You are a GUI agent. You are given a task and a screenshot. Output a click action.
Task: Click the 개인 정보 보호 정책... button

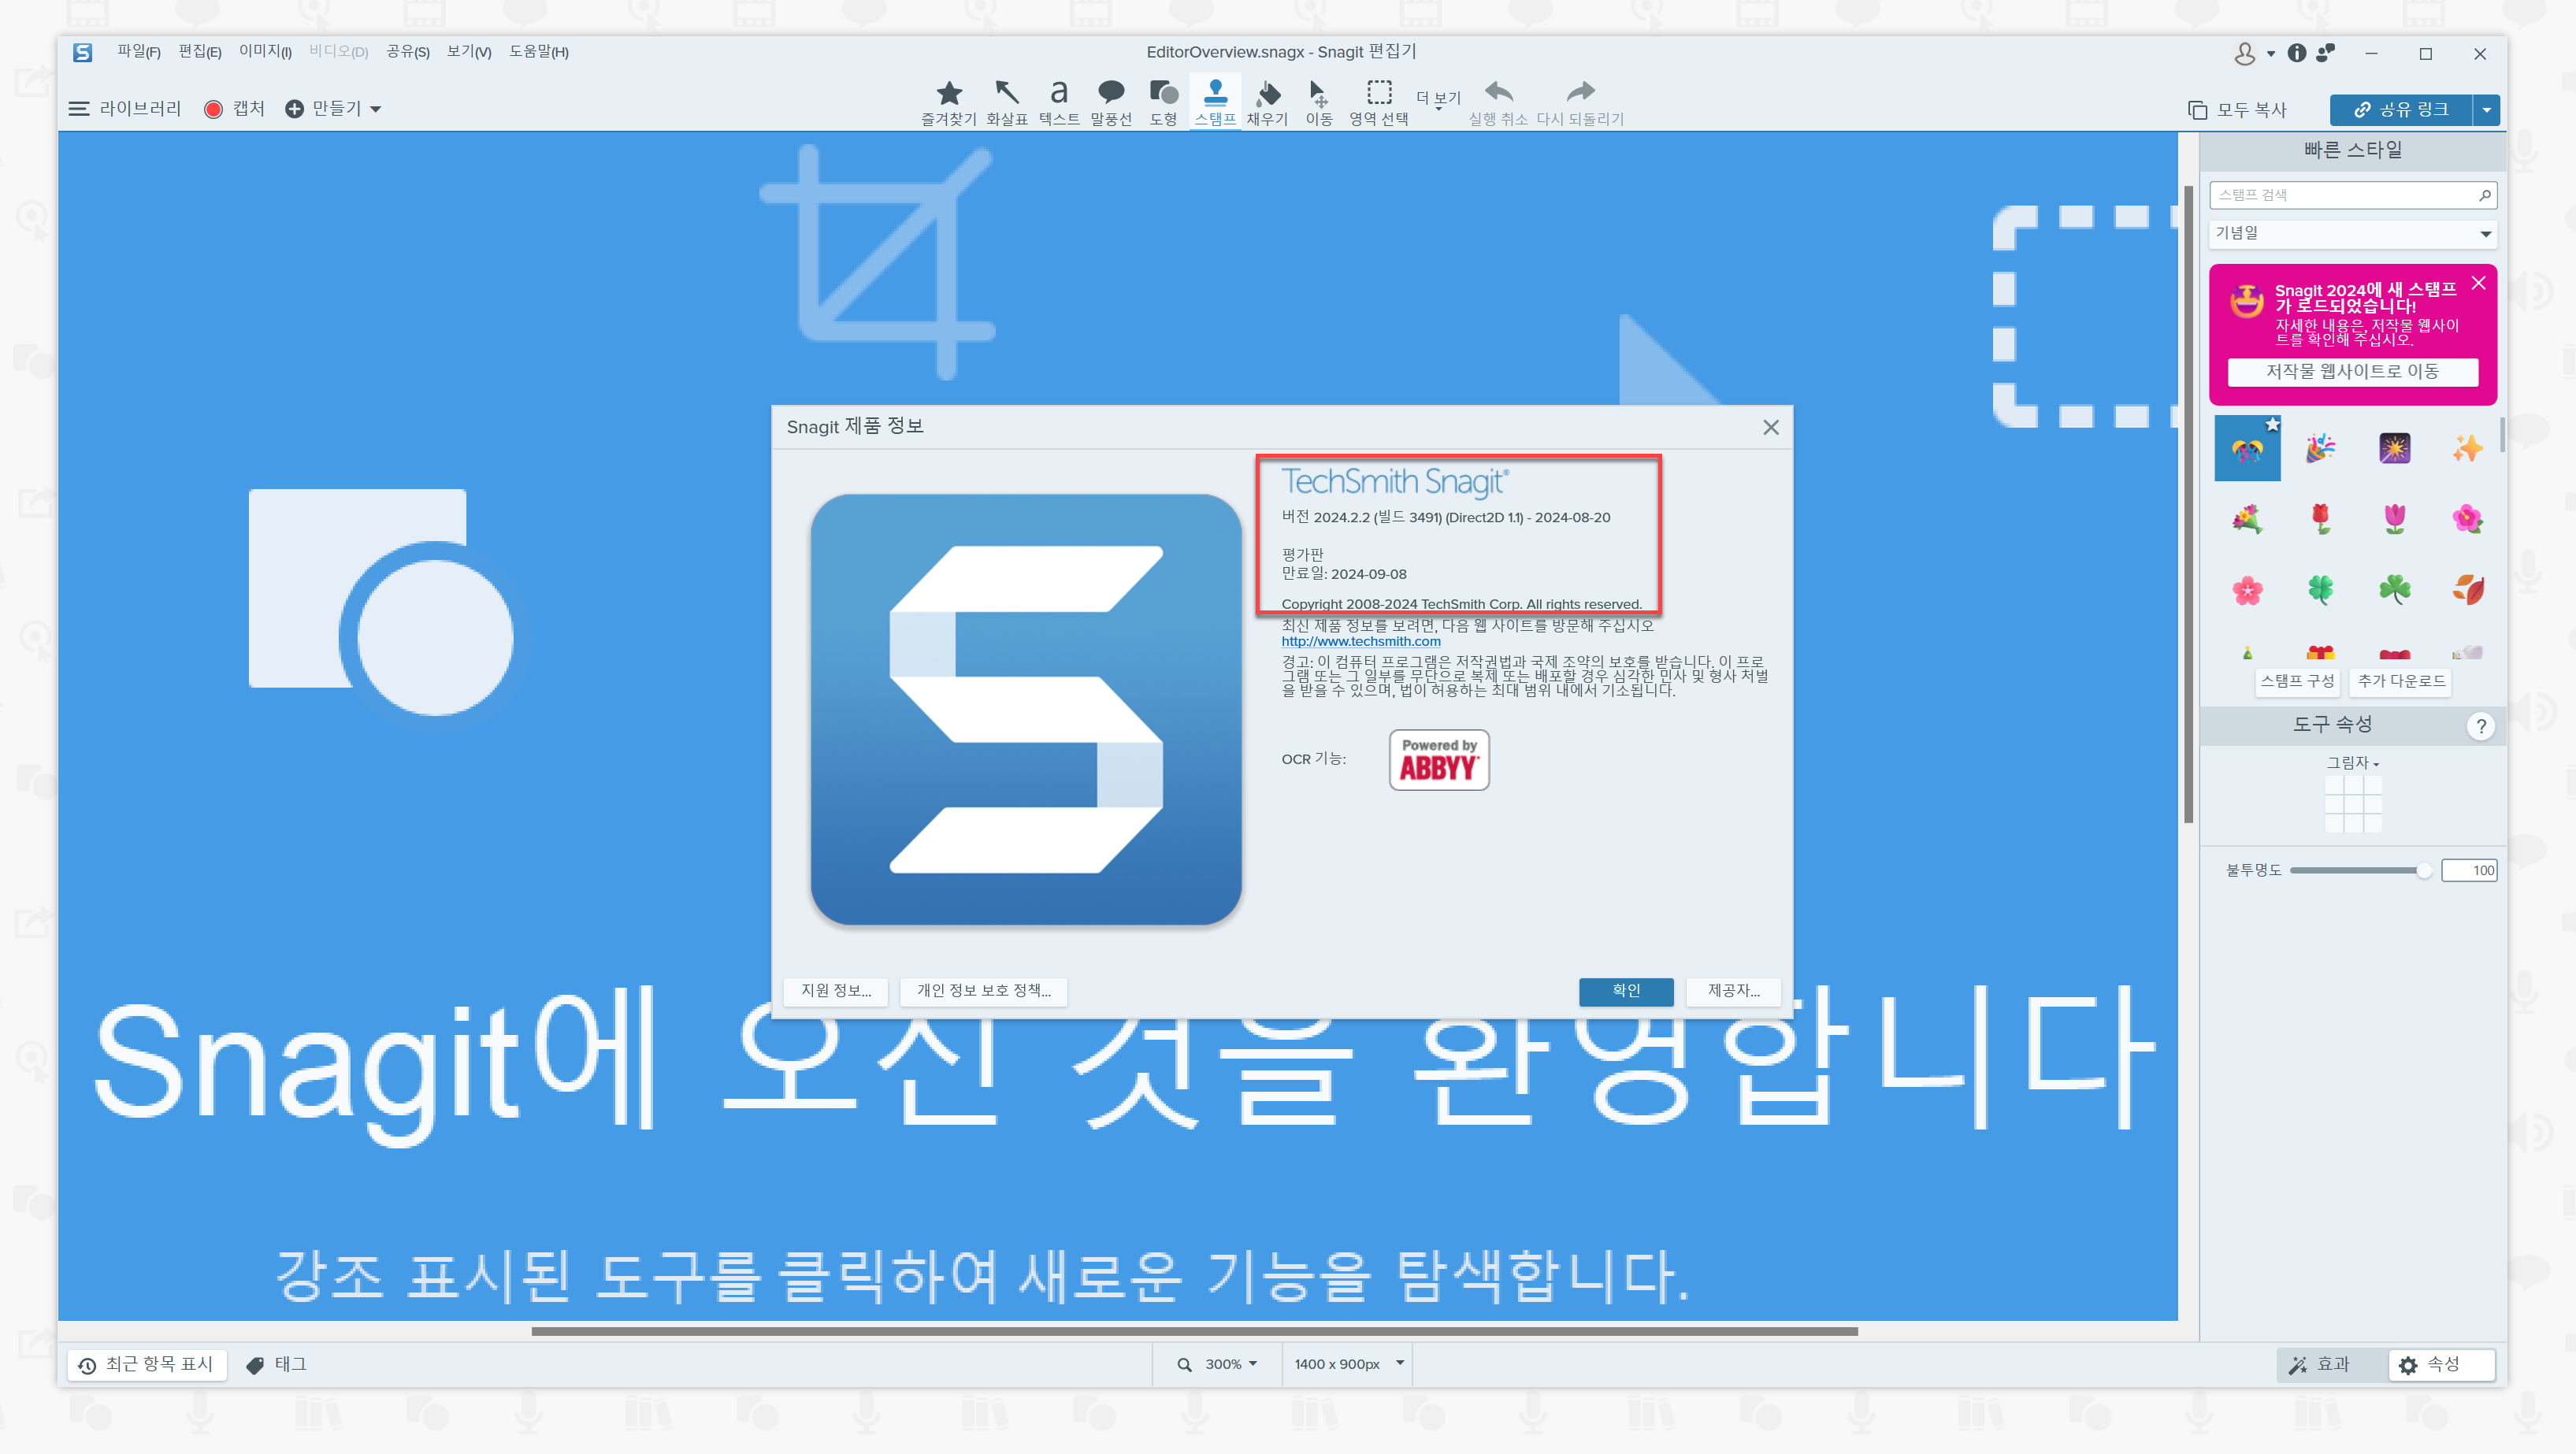tap(984, 991)
